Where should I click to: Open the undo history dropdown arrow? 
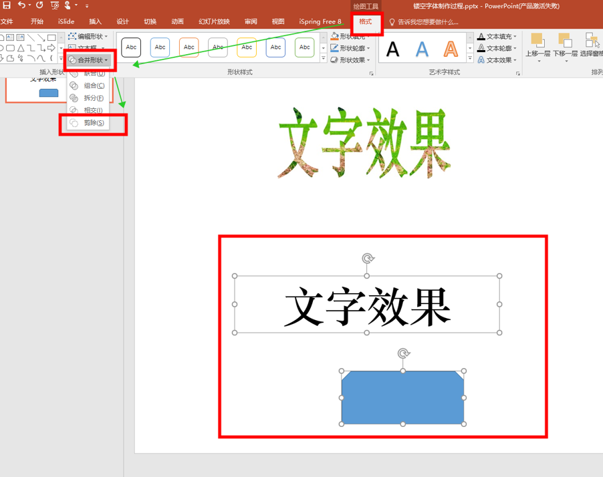[x=29, y=5]
